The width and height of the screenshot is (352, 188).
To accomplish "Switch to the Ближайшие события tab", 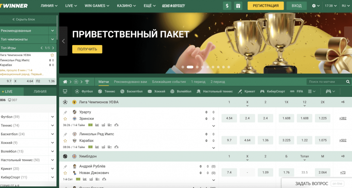I will point(169,82).
